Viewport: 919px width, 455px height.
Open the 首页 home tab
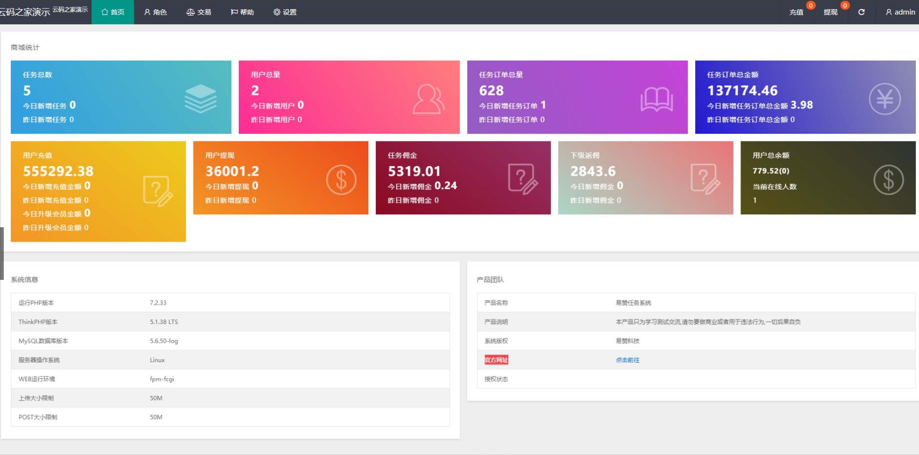[113, 12]
